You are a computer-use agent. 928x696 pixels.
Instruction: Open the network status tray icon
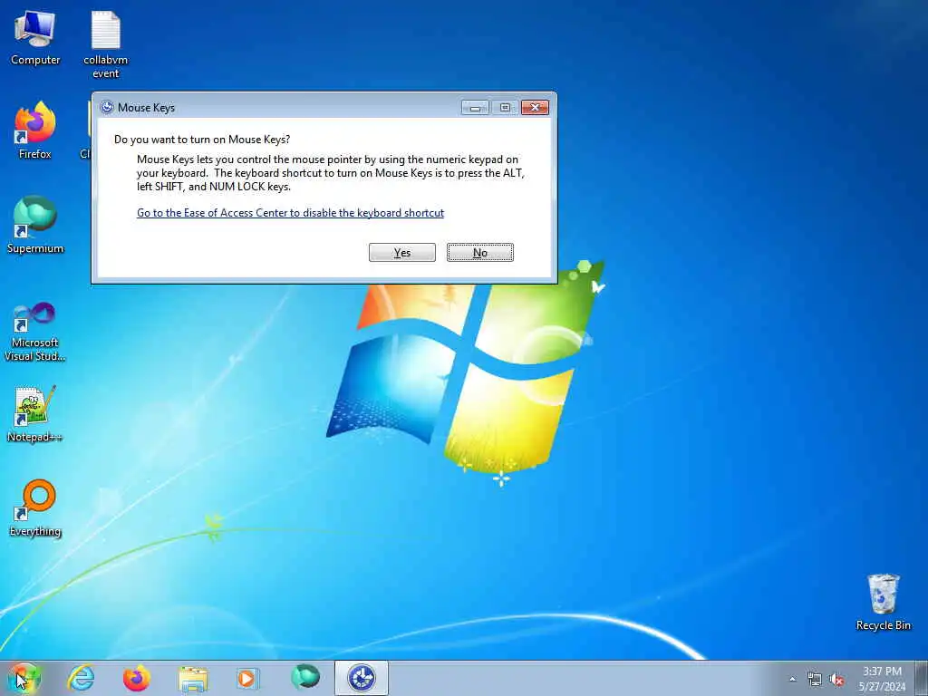click(x=815, y=680)
